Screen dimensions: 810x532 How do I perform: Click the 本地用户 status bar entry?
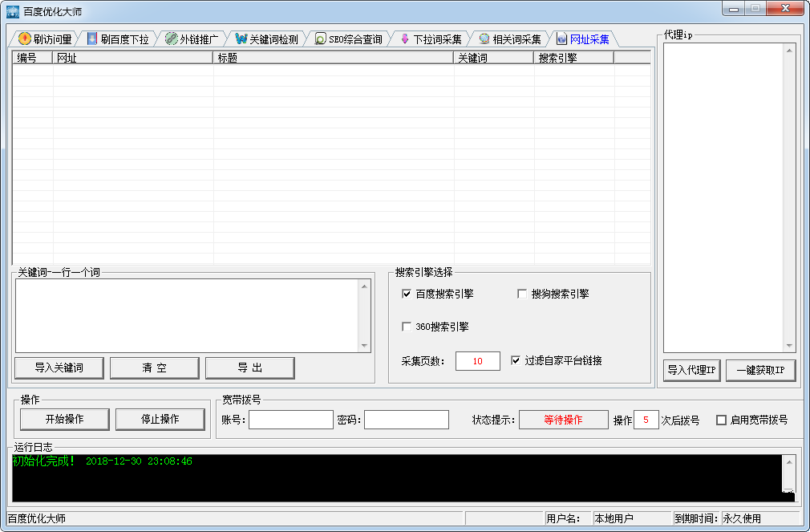[x=614, y=518]
